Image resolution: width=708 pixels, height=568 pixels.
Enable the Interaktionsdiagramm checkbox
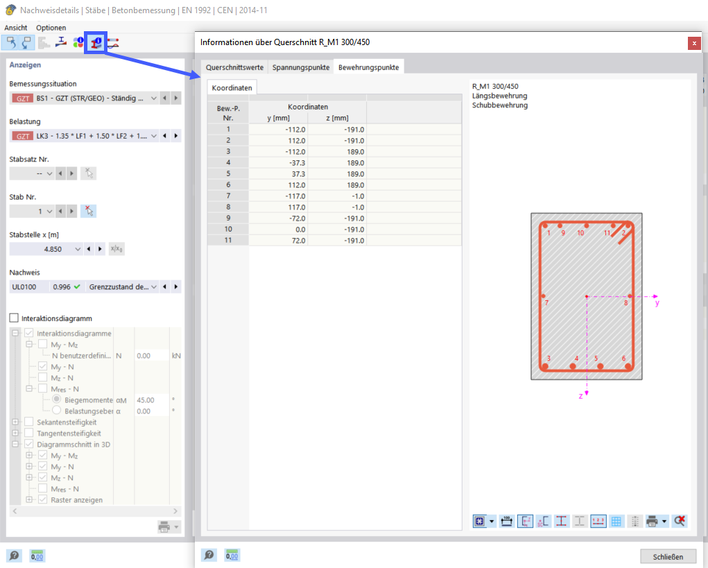pos(14,318)
